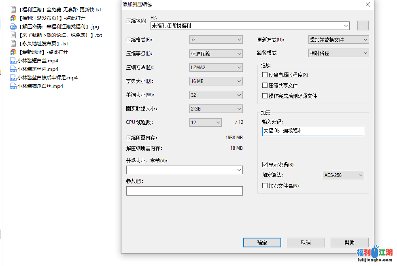
Task: Enable 创建自释放程序 option
Action: click(x=265, y=75)
